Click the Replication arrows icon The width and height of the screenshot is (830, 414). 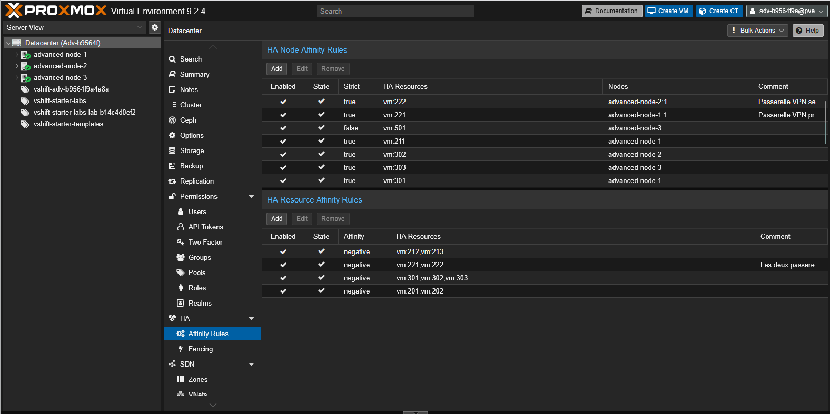[172, 181]
